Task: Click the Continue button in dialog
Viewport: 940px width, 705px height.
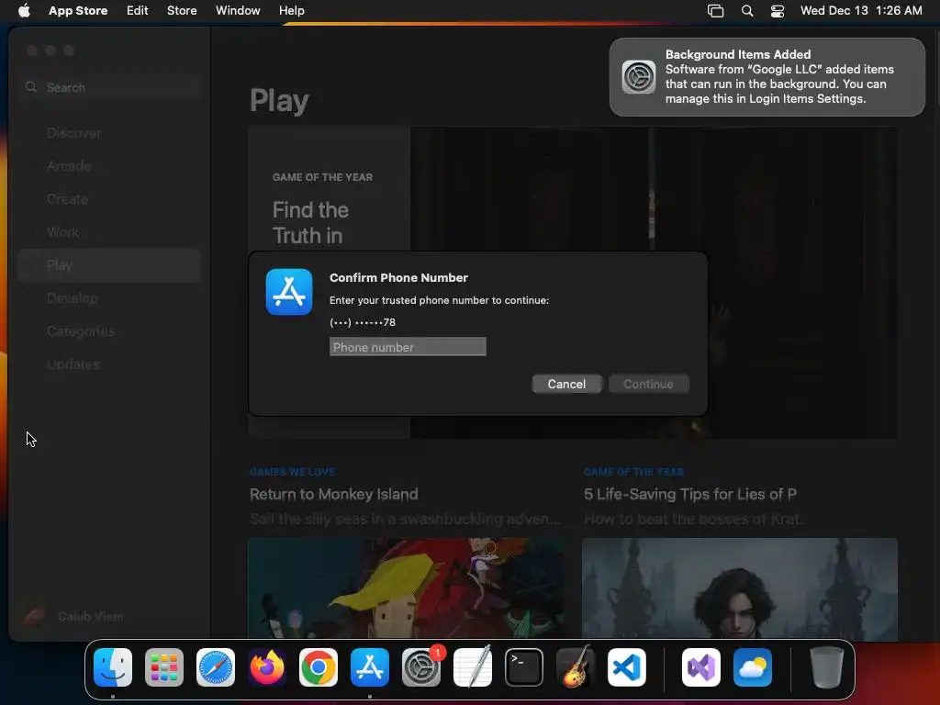Action: tap(649, 384)
